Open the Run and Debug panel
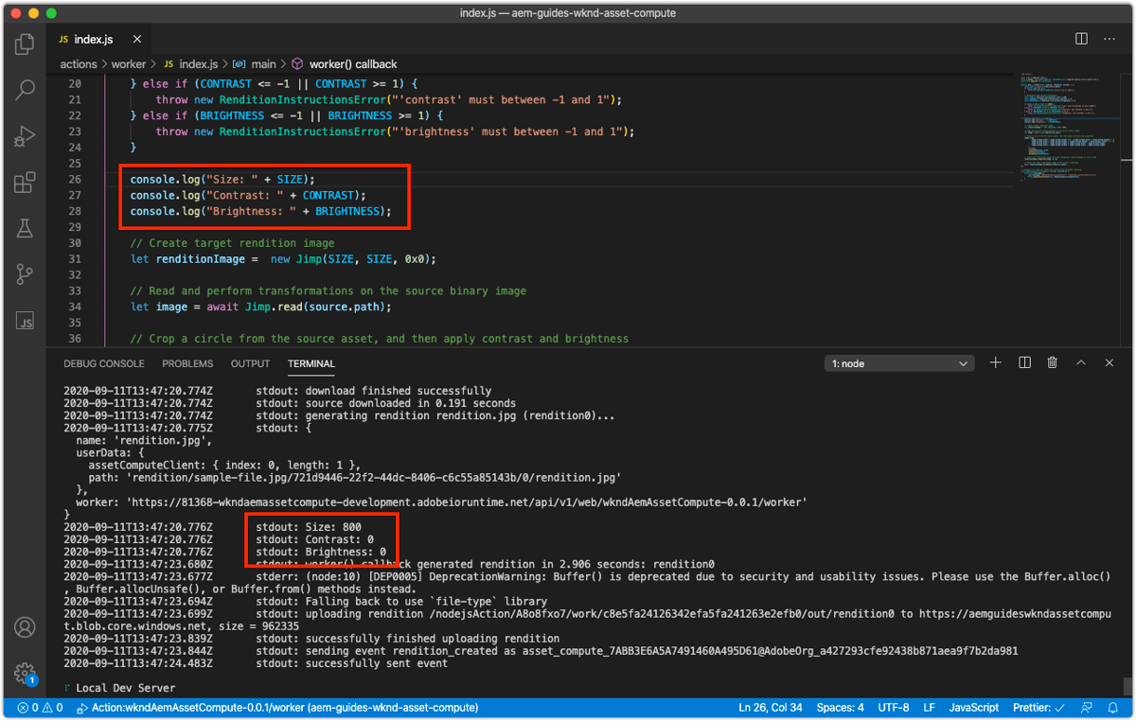1136x721 pixels. [24, 135]
